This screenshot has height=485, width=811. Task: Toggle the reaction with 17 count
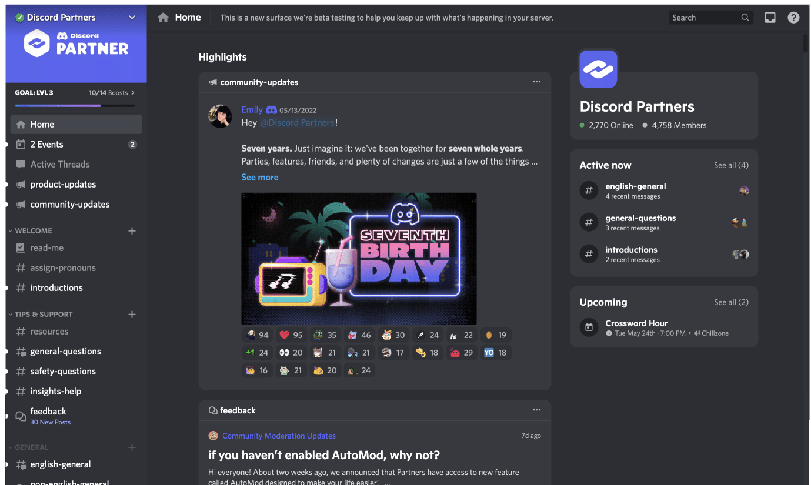(x=393, y=353)
